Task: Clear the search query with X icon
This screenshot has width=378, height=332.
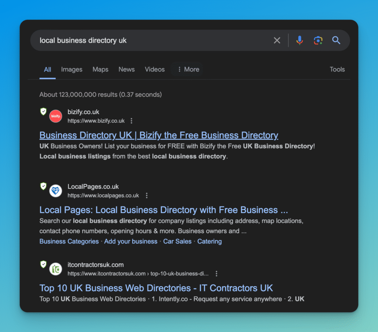Action: click(x=277, y=40)
